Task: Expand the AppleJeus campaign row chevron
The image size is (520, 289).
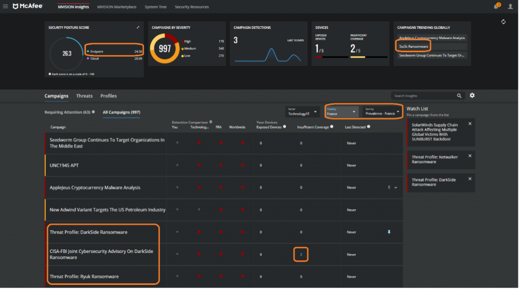Action: (396, 188)
